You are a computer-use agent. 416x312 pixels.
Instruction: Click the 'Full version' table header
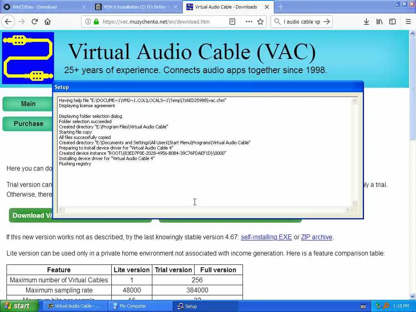218,270
